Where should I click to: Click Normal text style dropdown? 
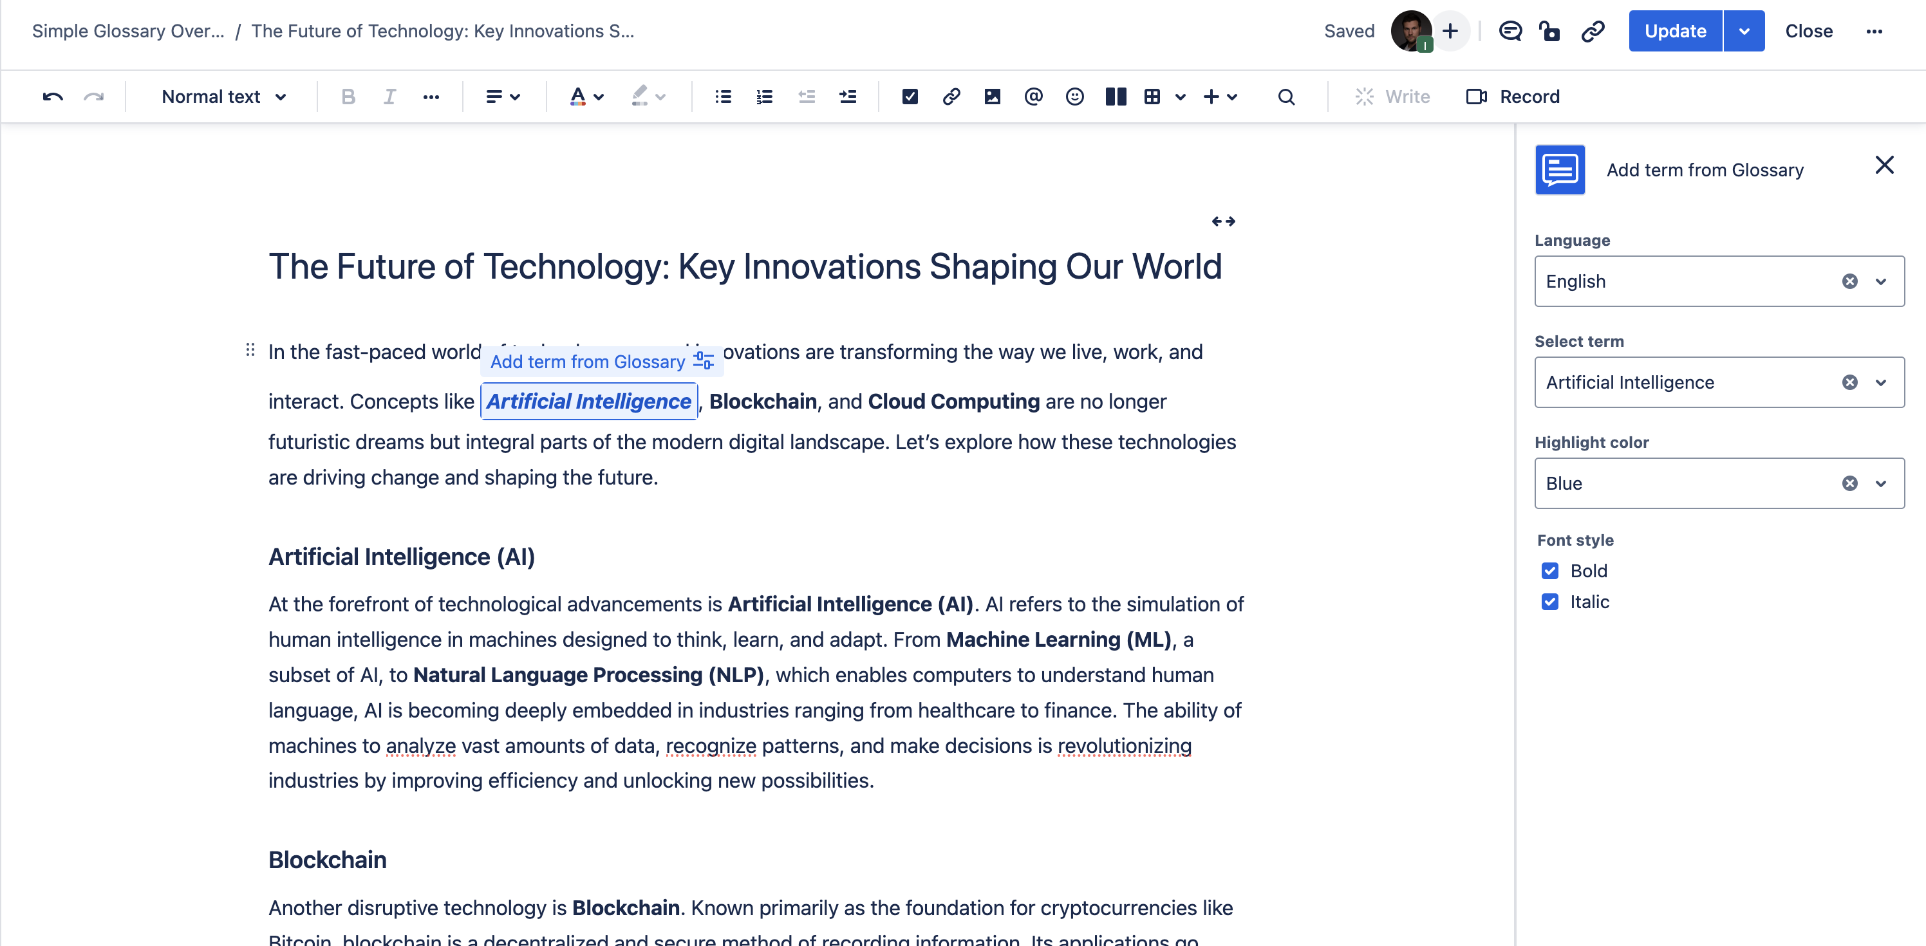(x=225, y=96)
